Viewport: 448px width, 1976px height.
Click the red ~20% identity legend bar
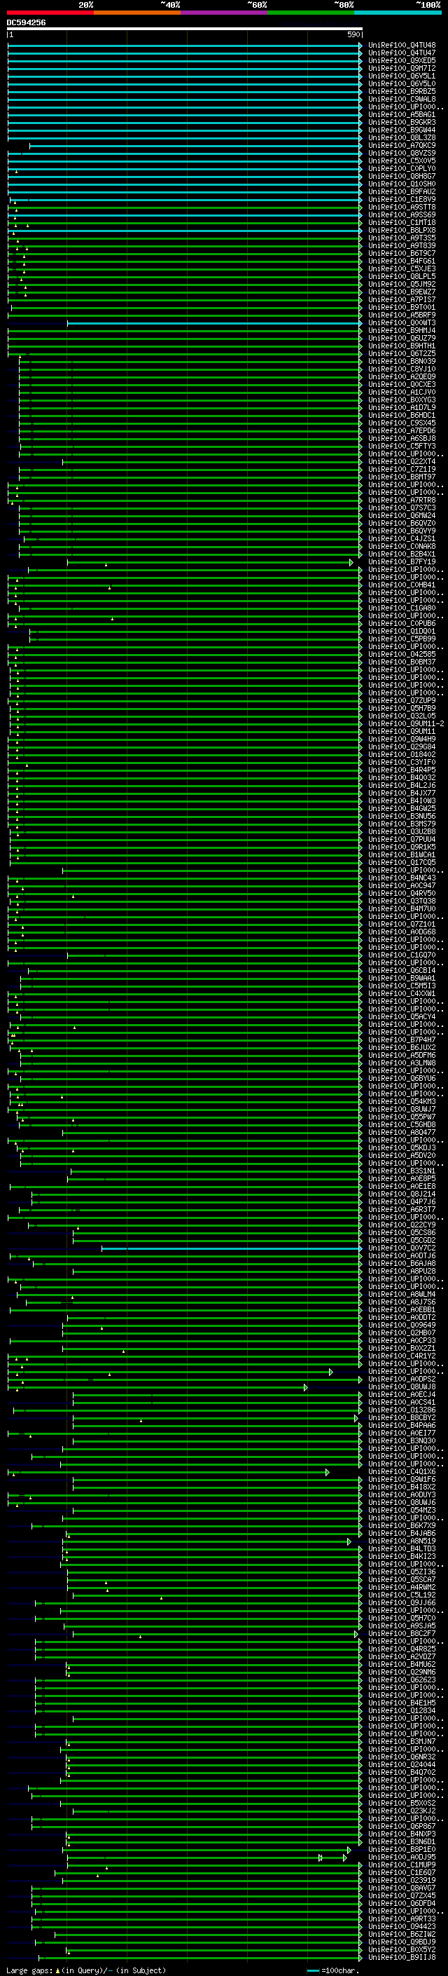(50, 13)
